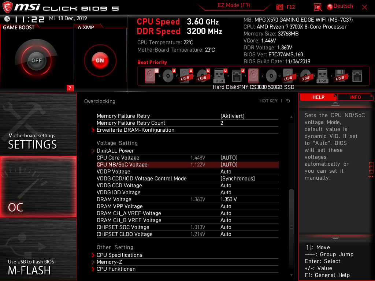375x281 pixels.
Task: Open Memory Failure Retry [Aktiviert] dropdown
Action: tap(233, 116)
